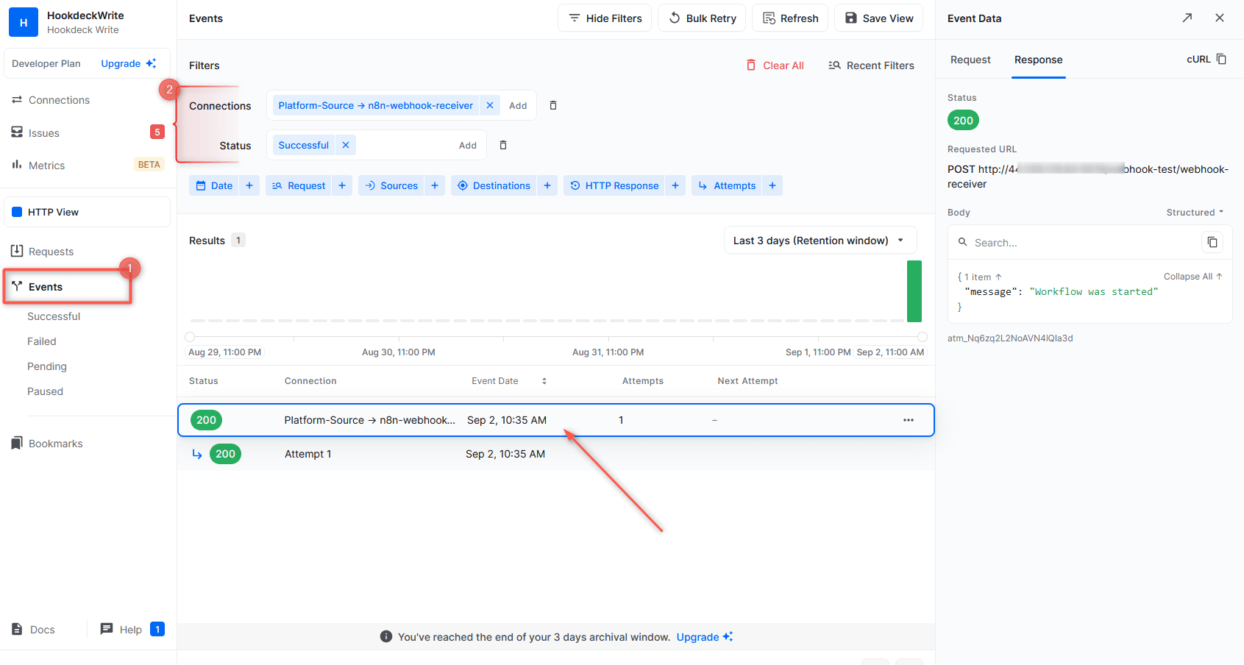Toggle HTTP View in sidebar
This screenshot has width=1244, height=665.
87,213
